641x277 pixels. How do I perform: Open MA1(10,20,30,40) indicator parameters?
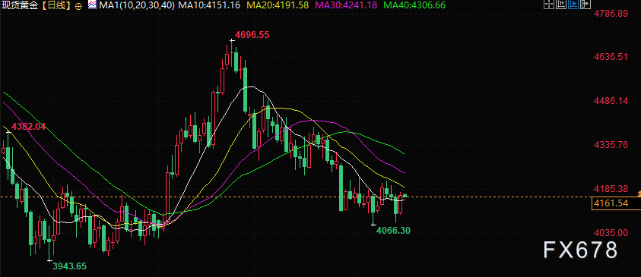coord(137,5)
